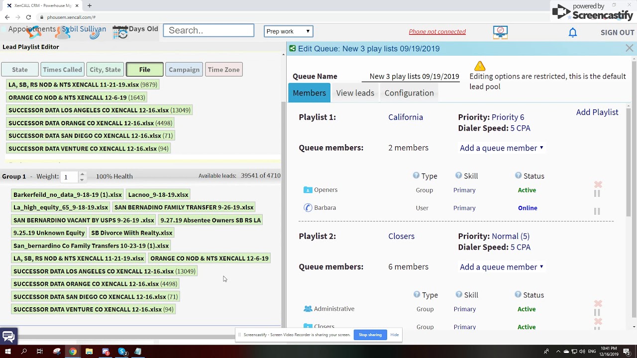Screen dimensions: 637x358
Task: Expand Add a queue member for Playlist 2
Action: pyautogui.click(x=502, y=267)
